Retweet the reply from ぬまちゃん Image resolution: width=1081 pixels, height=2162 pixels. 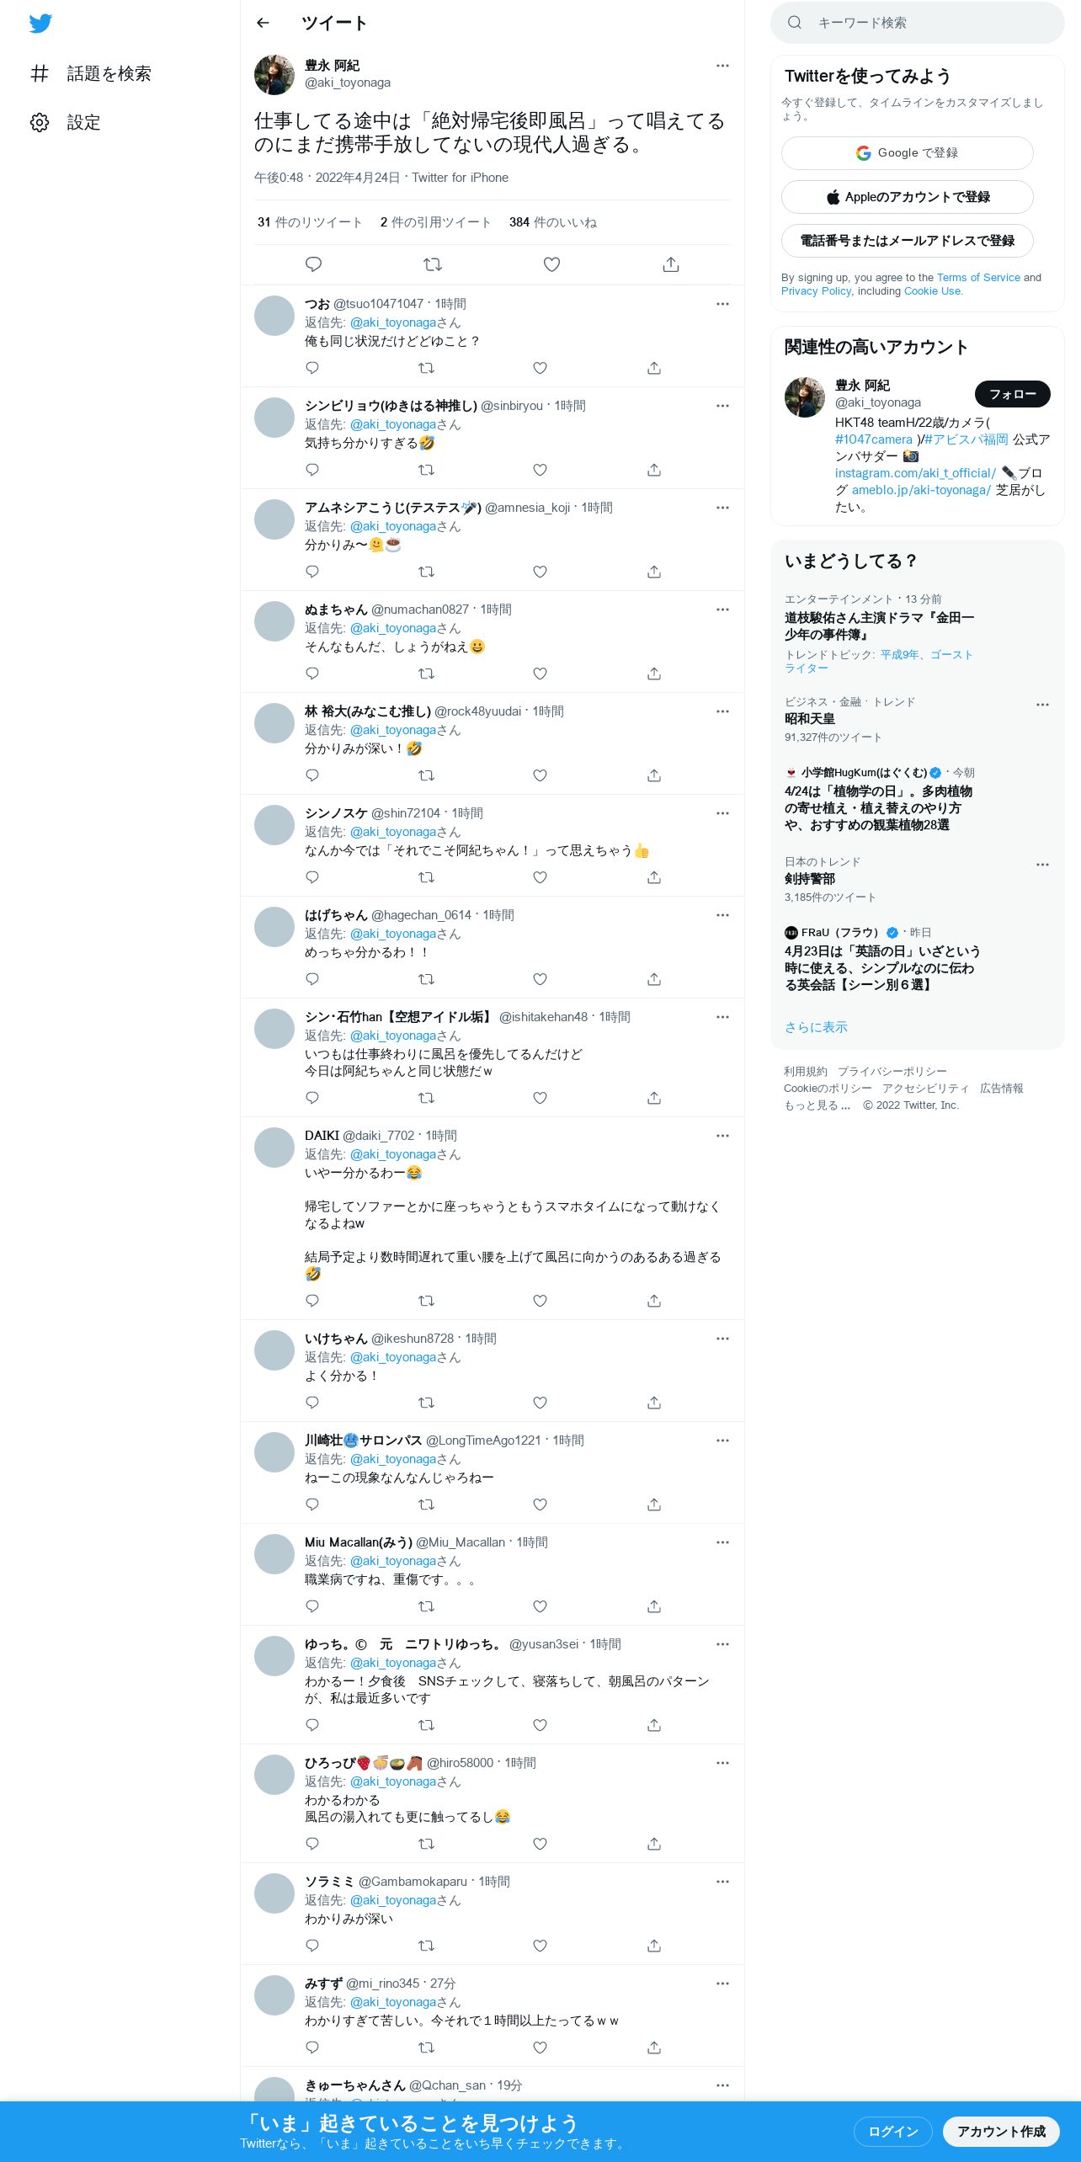pos(427,674)
